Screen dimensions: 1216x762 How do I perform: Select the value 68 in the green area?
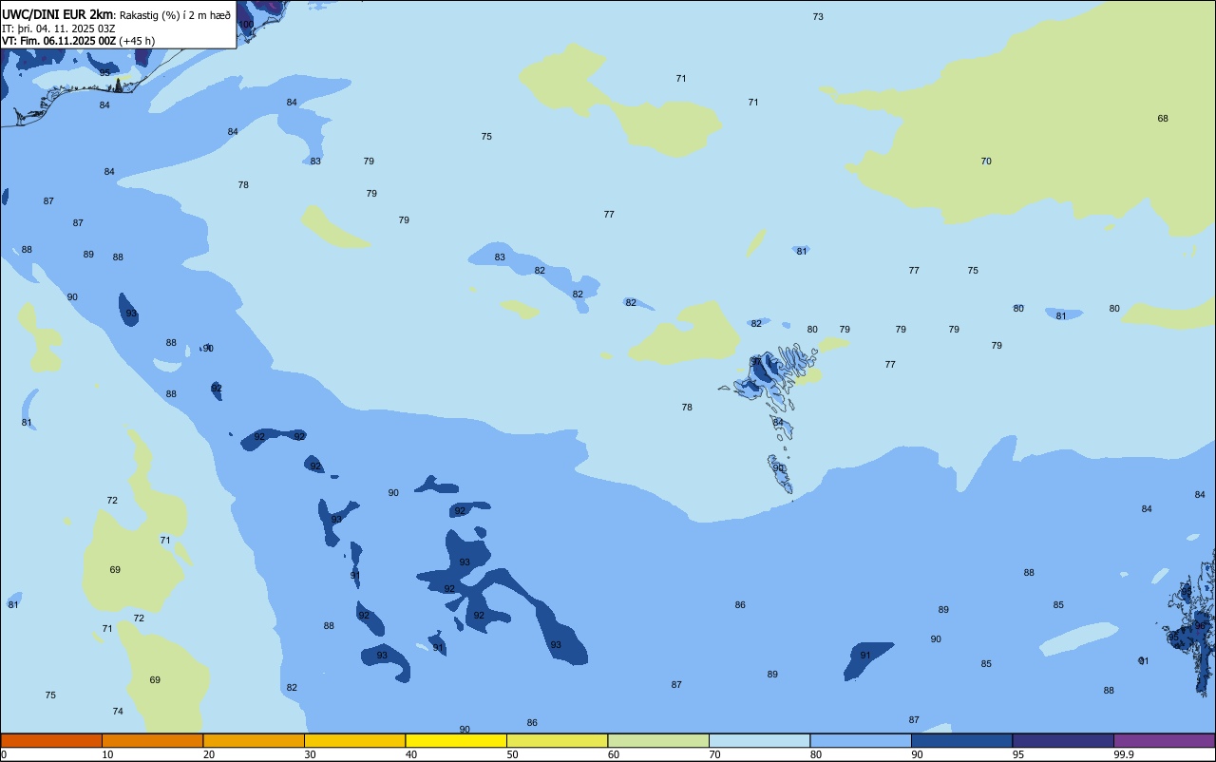pos(1163,118)
